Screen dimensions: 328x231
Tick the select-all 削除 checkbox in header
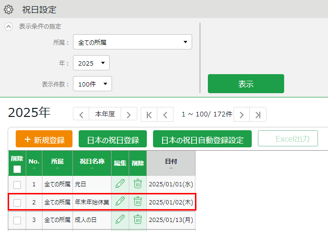[17, 169]
